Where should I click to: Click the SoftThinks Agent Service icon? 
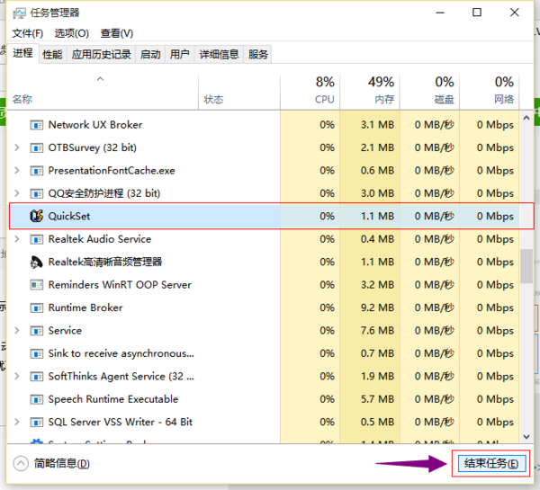pyautogui.click(x=37, y=377)
